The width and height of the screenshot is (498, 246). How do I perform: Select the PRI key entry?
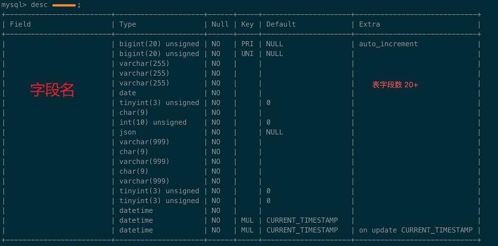tap(247, 44)
